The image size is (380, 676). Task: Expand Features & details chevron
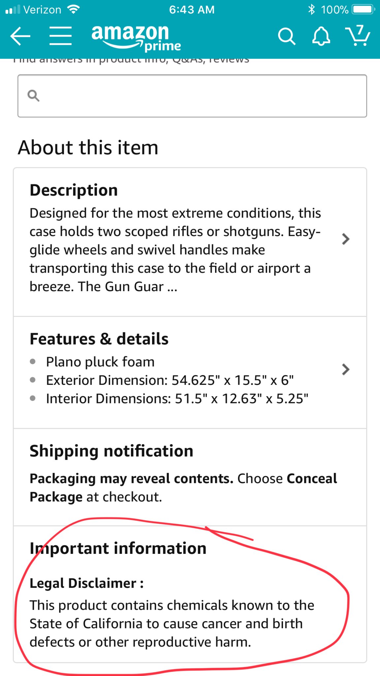point(345,369)
